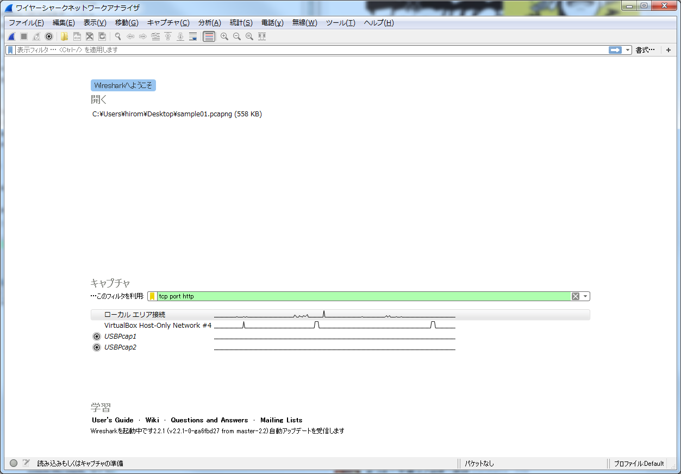Zoom in the main window text
The image size is (681, 474).
click(224, 36)
